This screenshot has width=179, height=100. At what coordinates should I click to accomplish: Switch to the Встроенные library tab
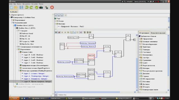pos(144,33)
